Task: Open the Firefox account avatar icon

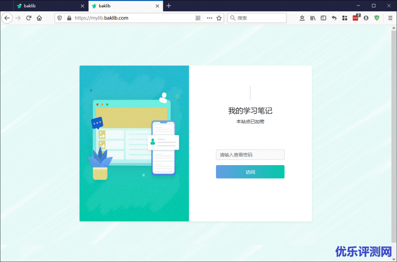Action: pos(366,18)
